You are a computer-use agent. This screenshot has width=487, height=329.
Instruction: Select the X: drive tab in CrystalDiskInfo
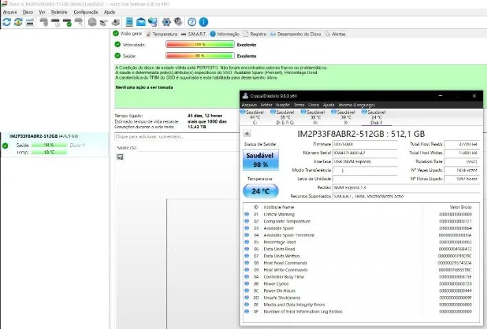point(346,117)
